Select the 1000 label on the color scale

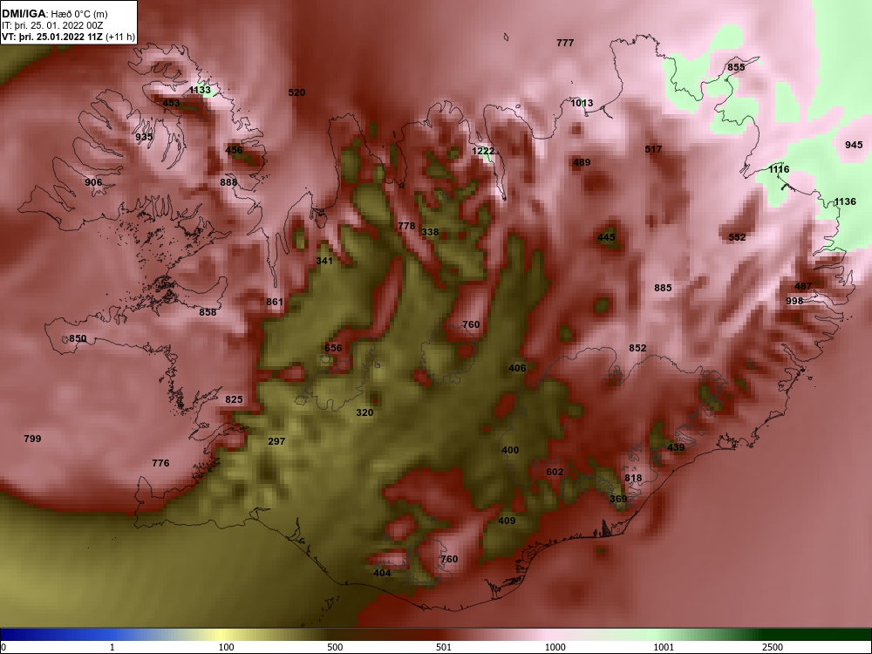click(x=555, y=647)
